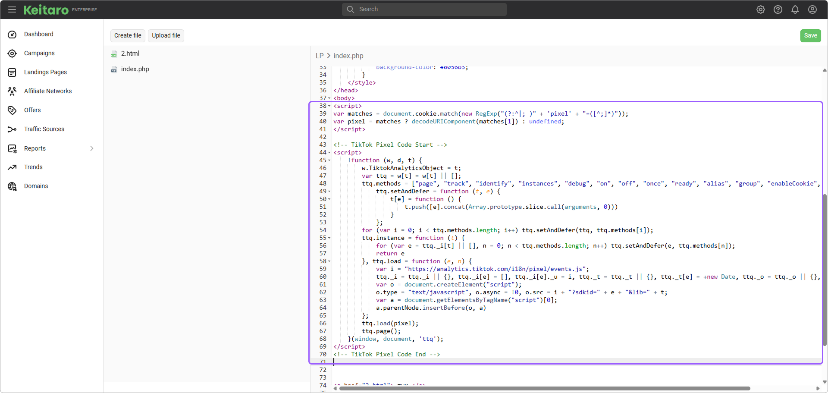Collapse fold arrow at line 50

(x=329, y=199)
